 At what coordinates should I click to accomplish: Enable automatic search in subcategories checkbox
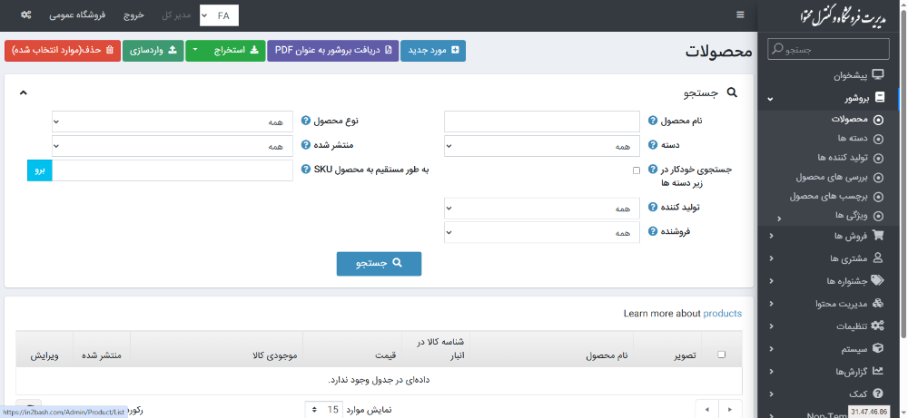point(637,170)
